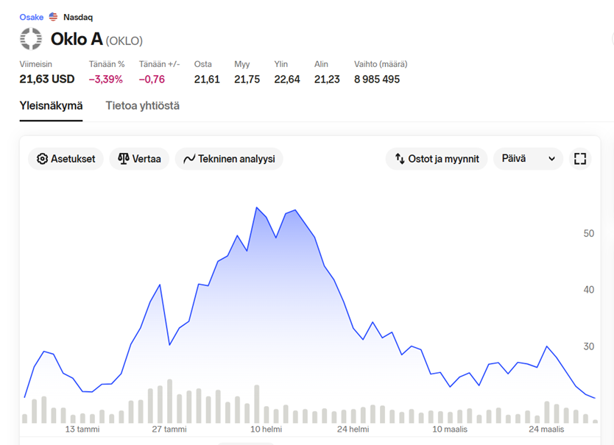
Task: Switch to Tietoa yhtiöstä tab
Action: pos(143,106)
